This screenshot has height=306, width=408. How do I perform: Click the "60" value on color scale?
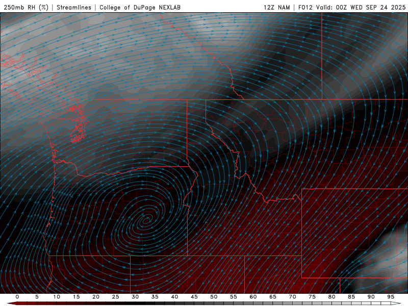253,297
